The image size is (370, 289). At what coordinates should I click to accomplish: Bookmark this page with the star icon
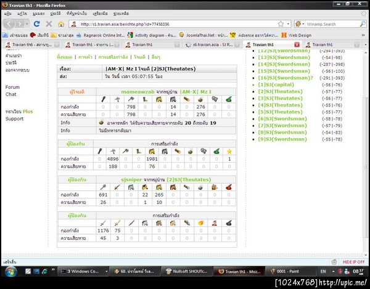click(x=281, y=24)
